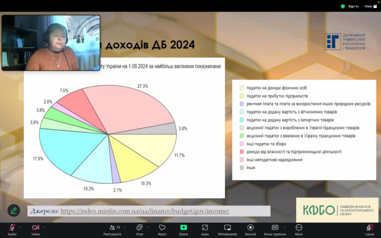Expand audio options arrow next to Audio

click(21, 227)
